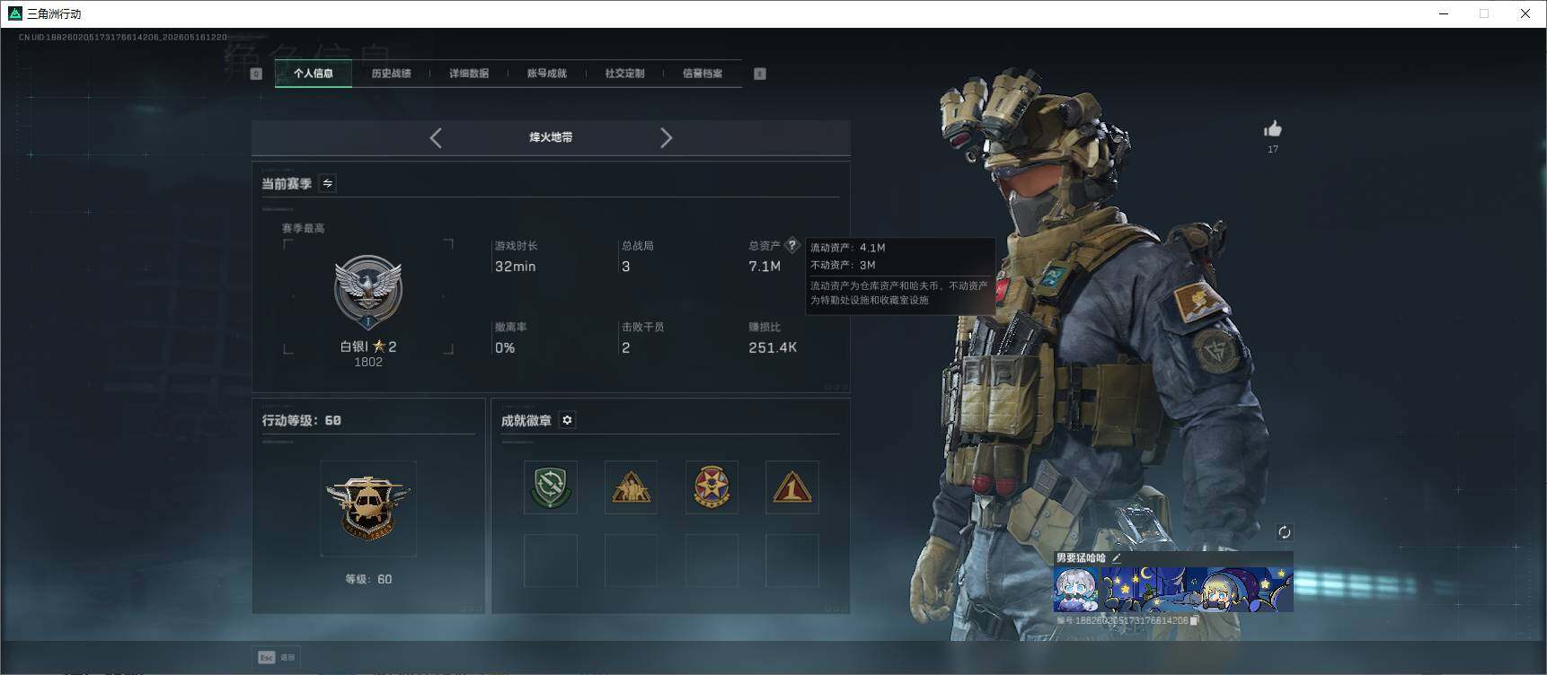Open the 个人信息 tab
The width and height of the screenshot is (1547, 675).
click(314, 74)
